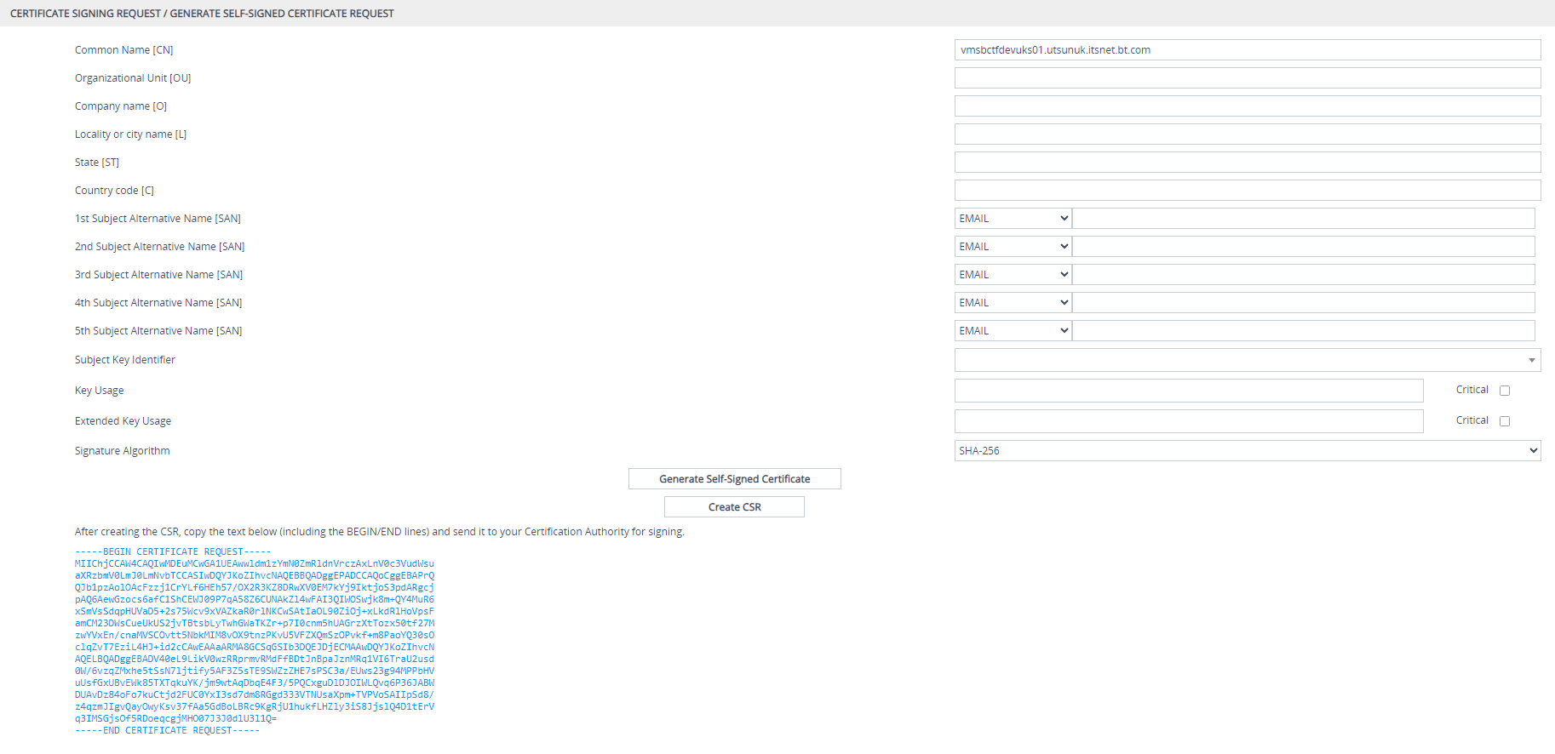Open the 1st SAN type dropdown
The image size is (1555, 754).
click(1013, 219)
